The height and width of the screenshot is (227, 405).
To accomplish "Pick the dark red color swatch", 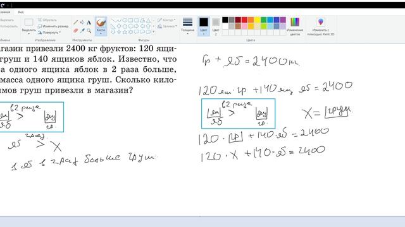I will click(x=238, y=20).
